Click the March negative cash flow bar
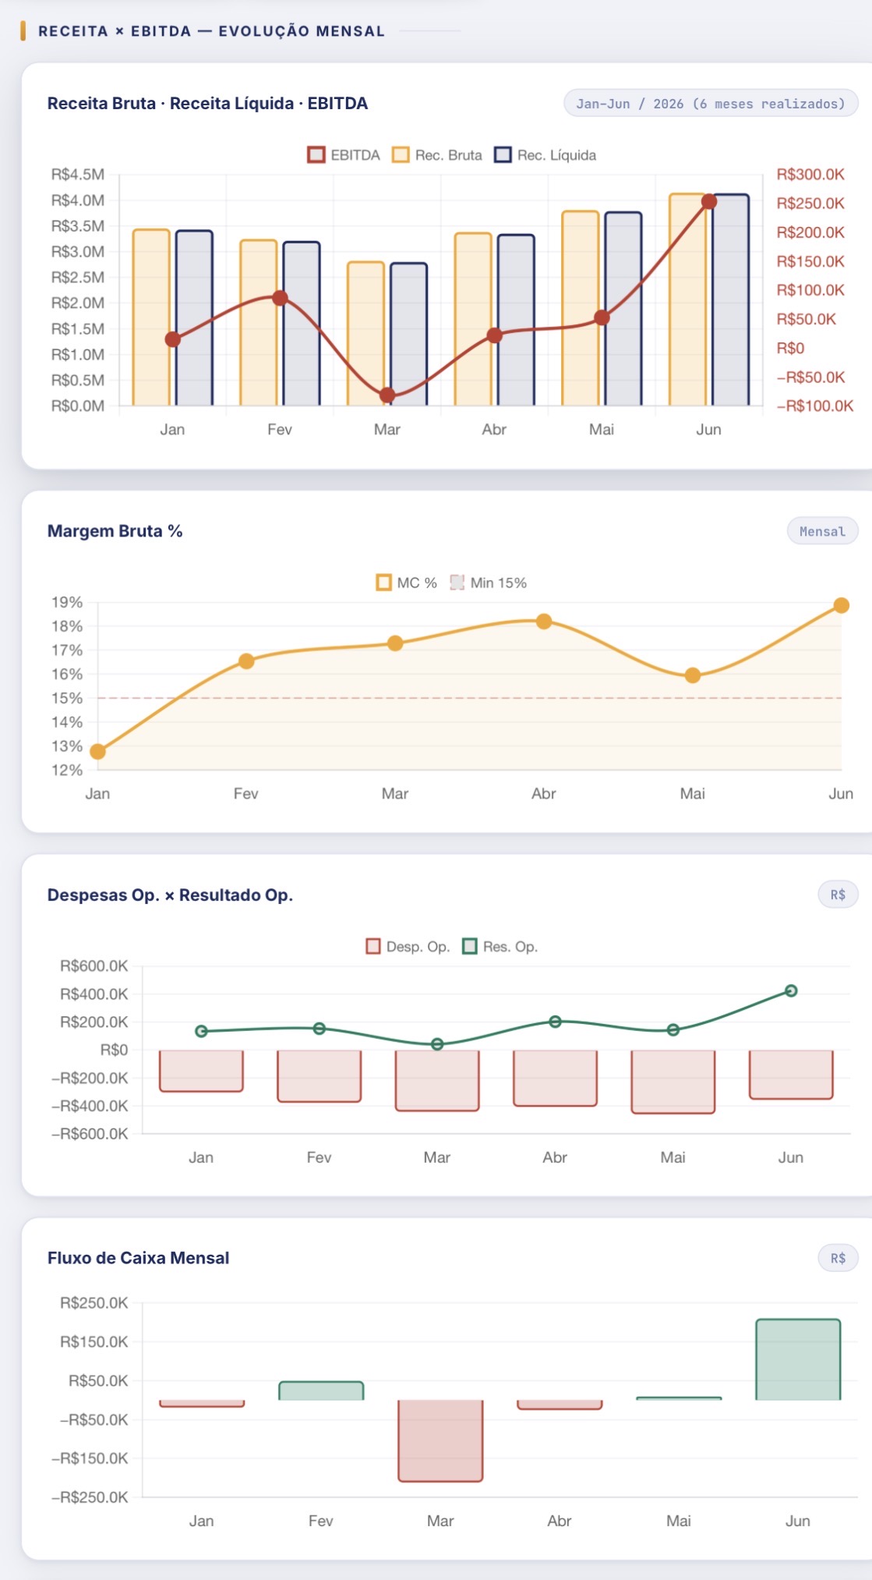The width and height of the screenshot is (872, 1580). tap(440, 1440)
